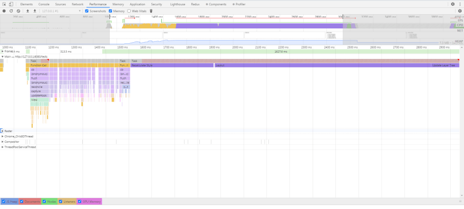464x209 pixels.
Task: Collapse the Main thread track
Action: click(2, 56)
